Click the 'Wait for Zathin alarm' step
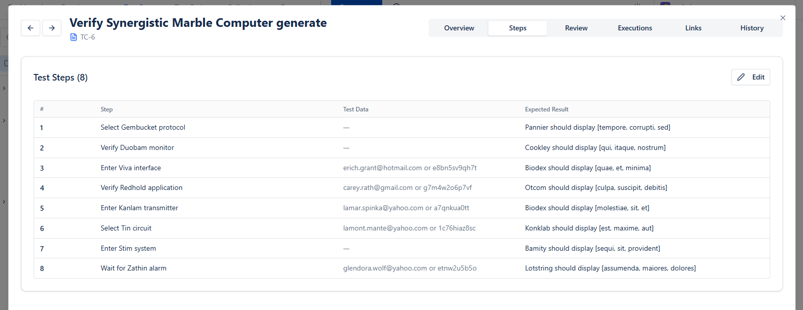Image resolution: width=803 pixels, height=310 pixels. 133,268
